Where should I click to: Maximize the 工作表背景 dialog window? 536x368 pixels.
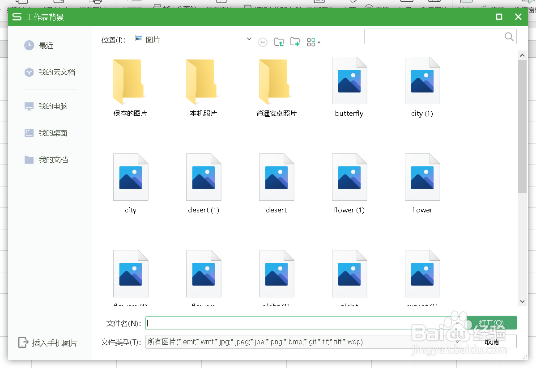coord(499,17)
